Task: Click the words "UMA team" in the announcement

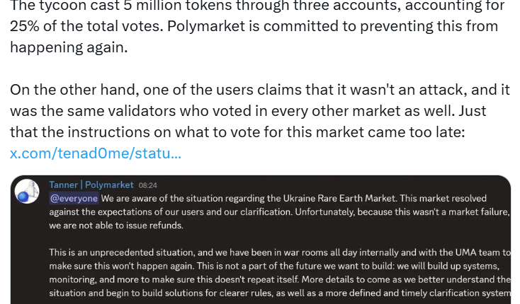Action: [x=475, y=252]
